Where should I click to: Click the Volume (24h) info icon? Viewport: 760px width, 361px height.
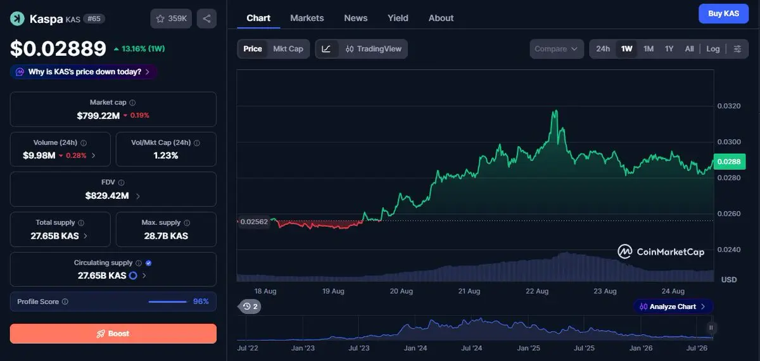[84, 143]
